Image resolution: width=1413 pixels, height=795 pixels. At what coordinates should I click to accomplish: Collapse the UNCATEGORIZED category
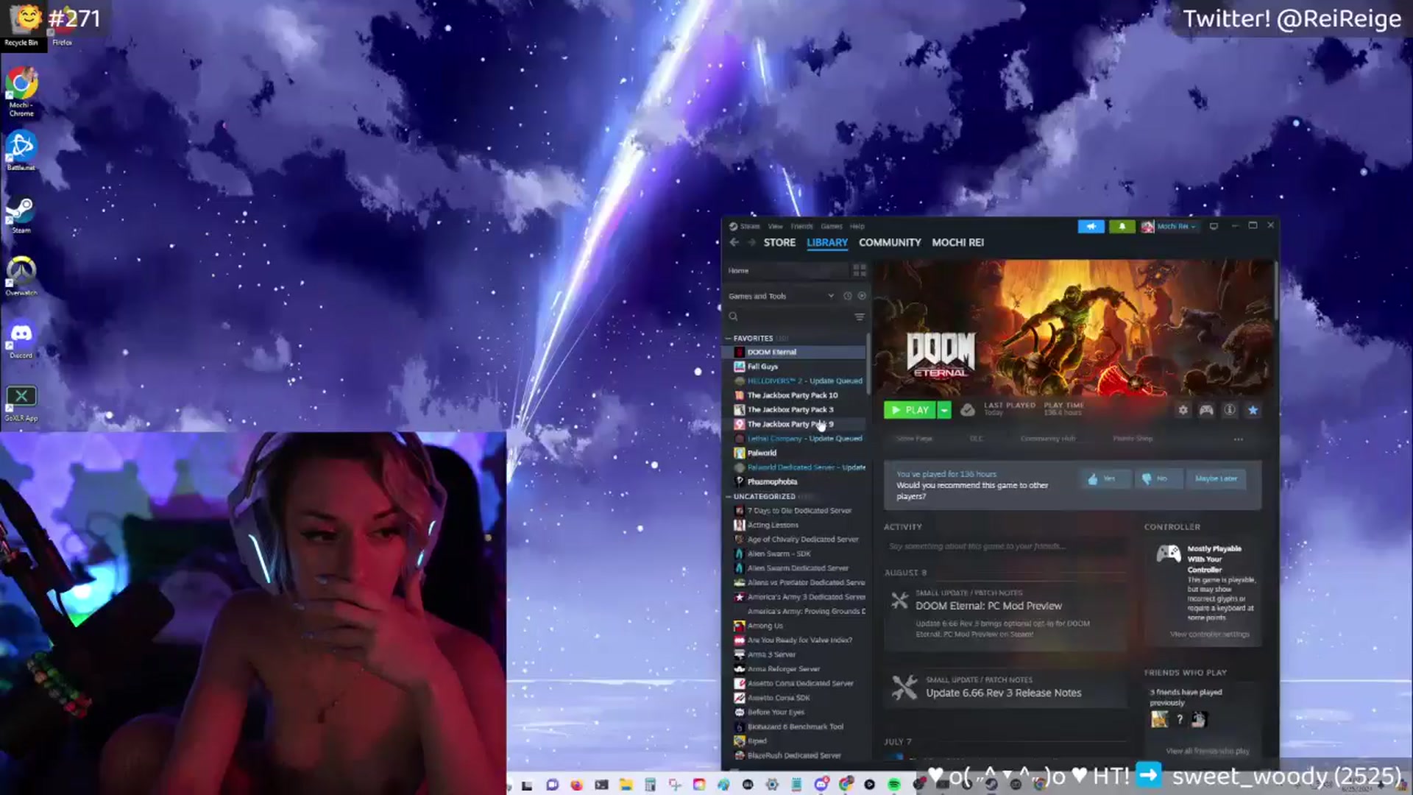[x=729, y=497]
